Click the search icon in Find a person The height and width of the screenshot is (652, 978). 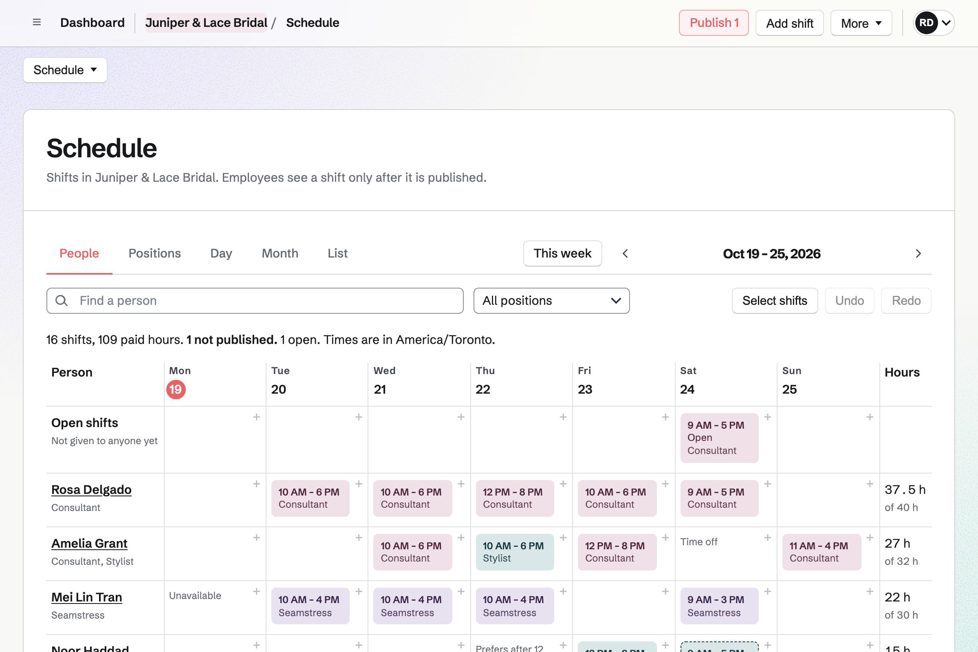pos(62,301)
